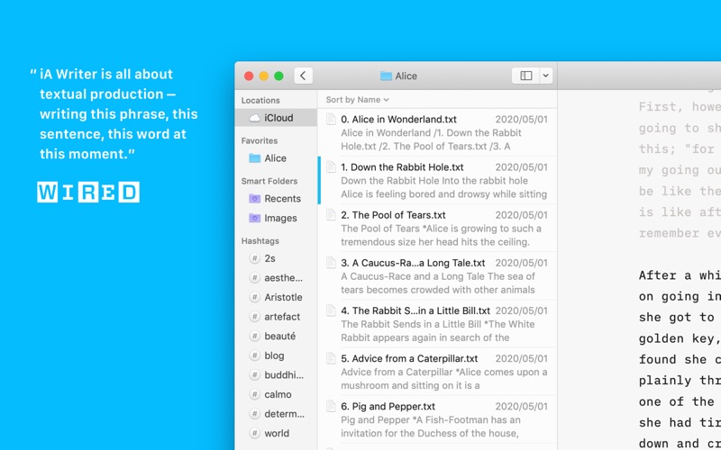
Task: Place cursor in editor line starting 'golden key,'
Action: coord(680,338)
